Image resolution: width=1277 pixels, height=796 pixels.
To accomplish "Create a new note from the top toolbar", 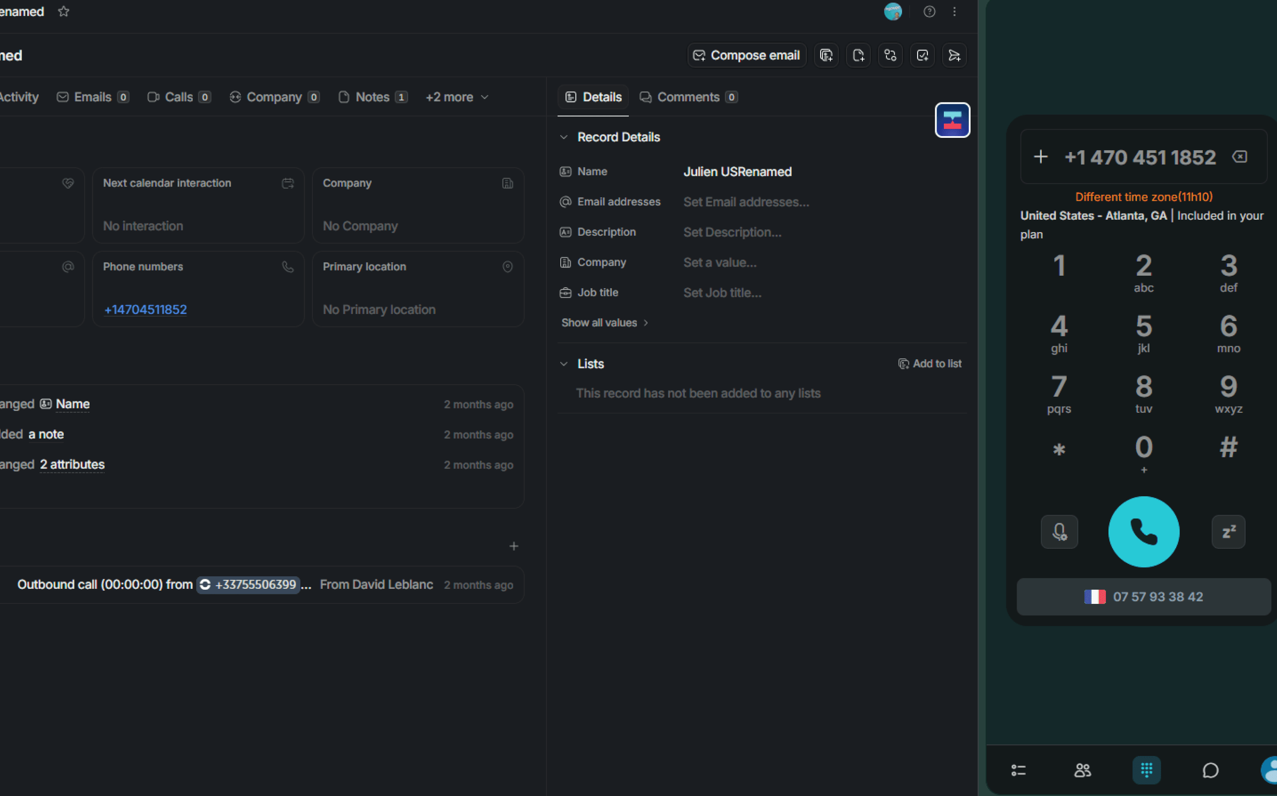I will click(x=858, y=55).
